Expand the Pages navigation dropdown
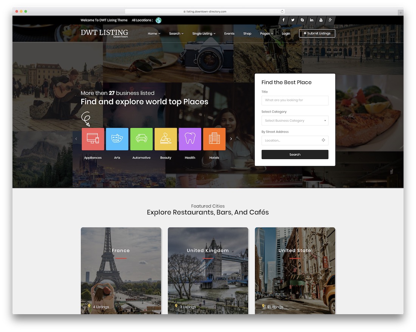 point(266,33)
